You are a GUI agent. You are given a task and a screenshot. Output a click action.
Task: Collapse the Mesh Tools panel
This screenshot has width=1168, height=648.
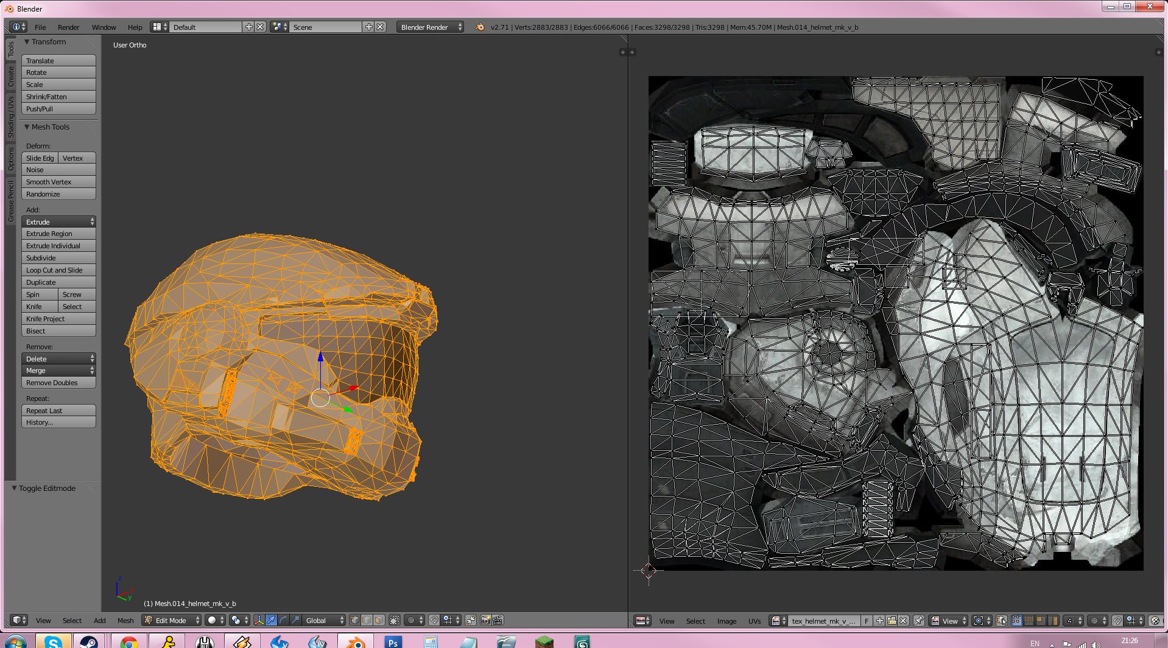coord(27,127)
